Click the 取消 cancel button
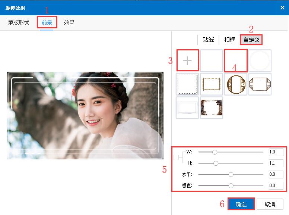The image size is (289, 215). coord(270,204)
